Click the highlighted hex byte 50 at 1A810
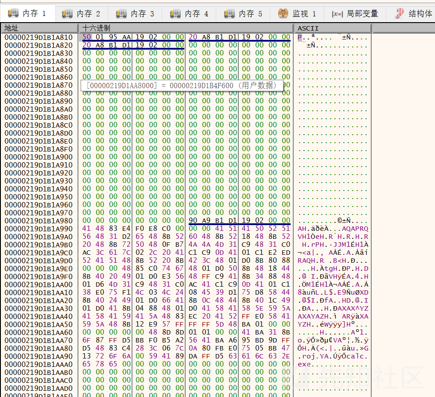 86,37
